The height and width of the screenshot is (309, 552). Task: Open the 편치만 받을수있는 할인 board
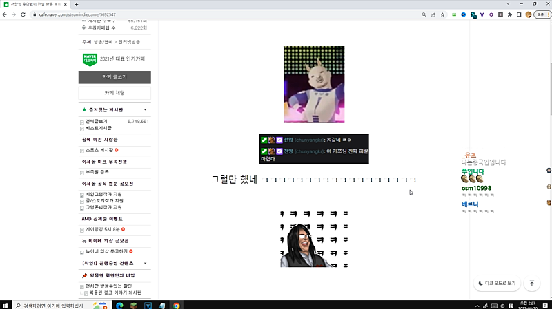(x=109, y=286)
